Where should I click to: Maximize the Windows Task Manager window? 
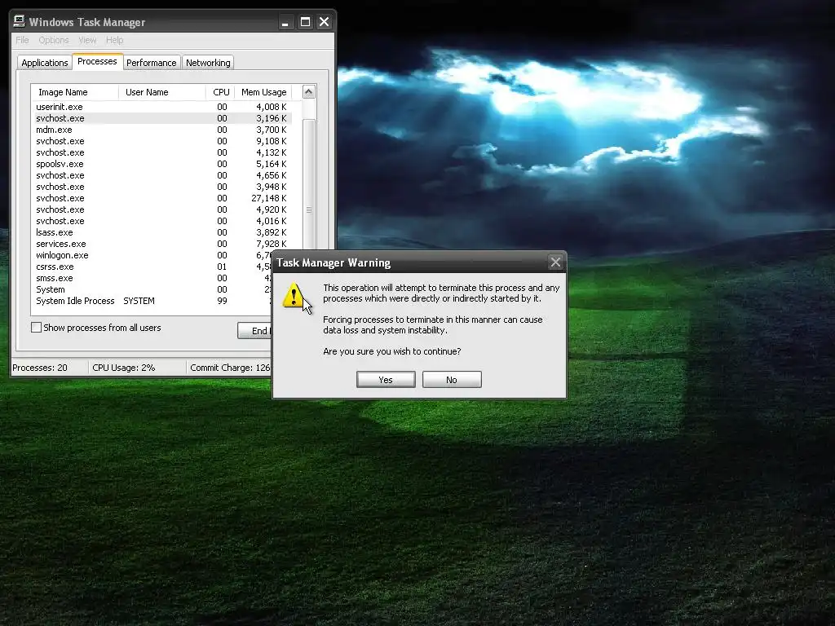point(305,22)
